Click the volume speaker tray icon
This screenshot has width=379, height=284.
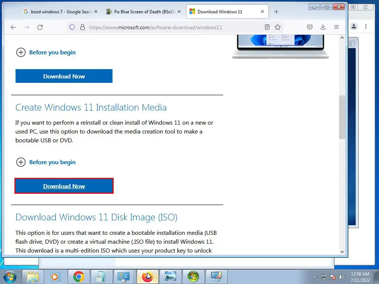point(342,277)
